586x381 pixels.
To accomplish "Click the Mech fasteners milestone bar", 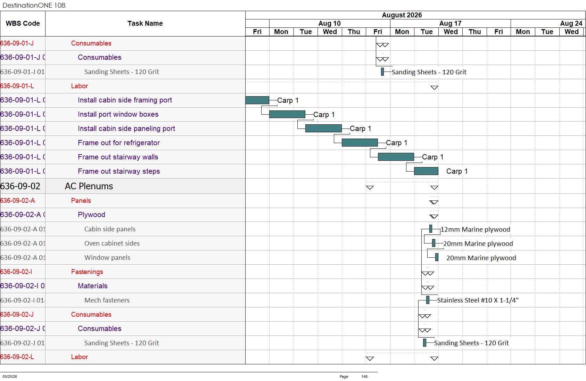I will click(x=428, y=300).
